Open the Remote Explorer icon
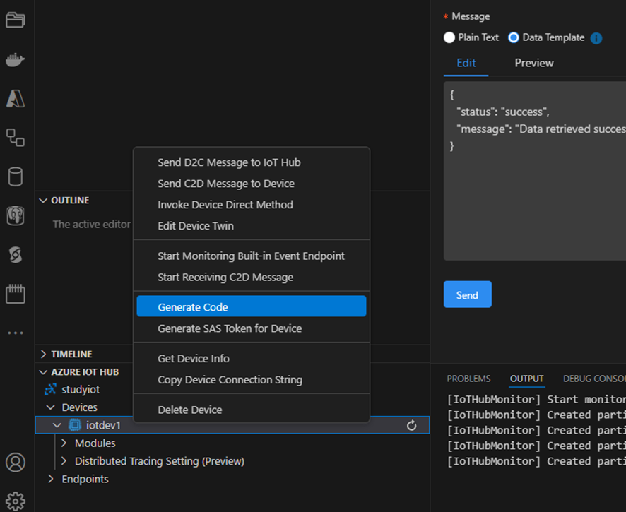This screenshot has height=512, width=626. (x=15, y=137)
